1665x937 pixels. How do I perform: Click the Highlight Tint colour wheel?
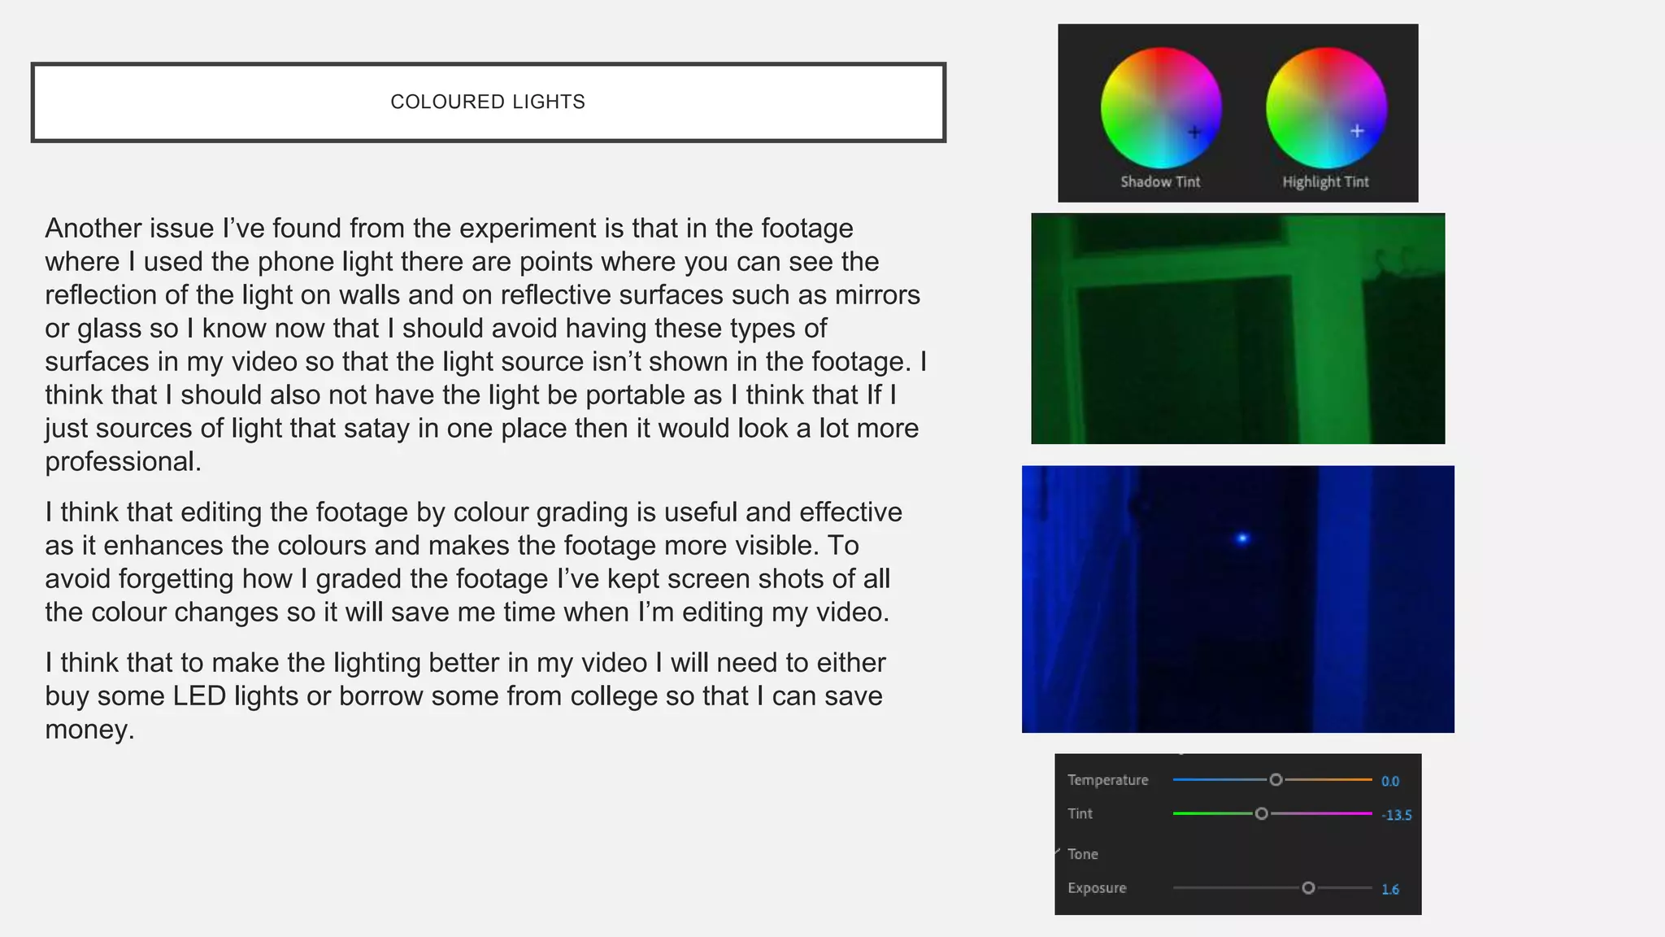[x=1326, y=107]
